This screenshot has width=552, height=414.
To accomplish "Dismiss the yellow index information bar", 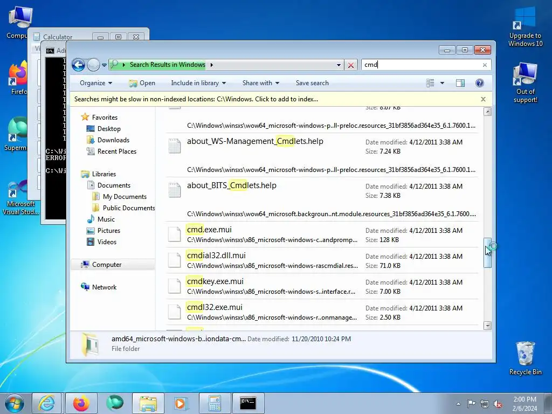I will [484, 99].
